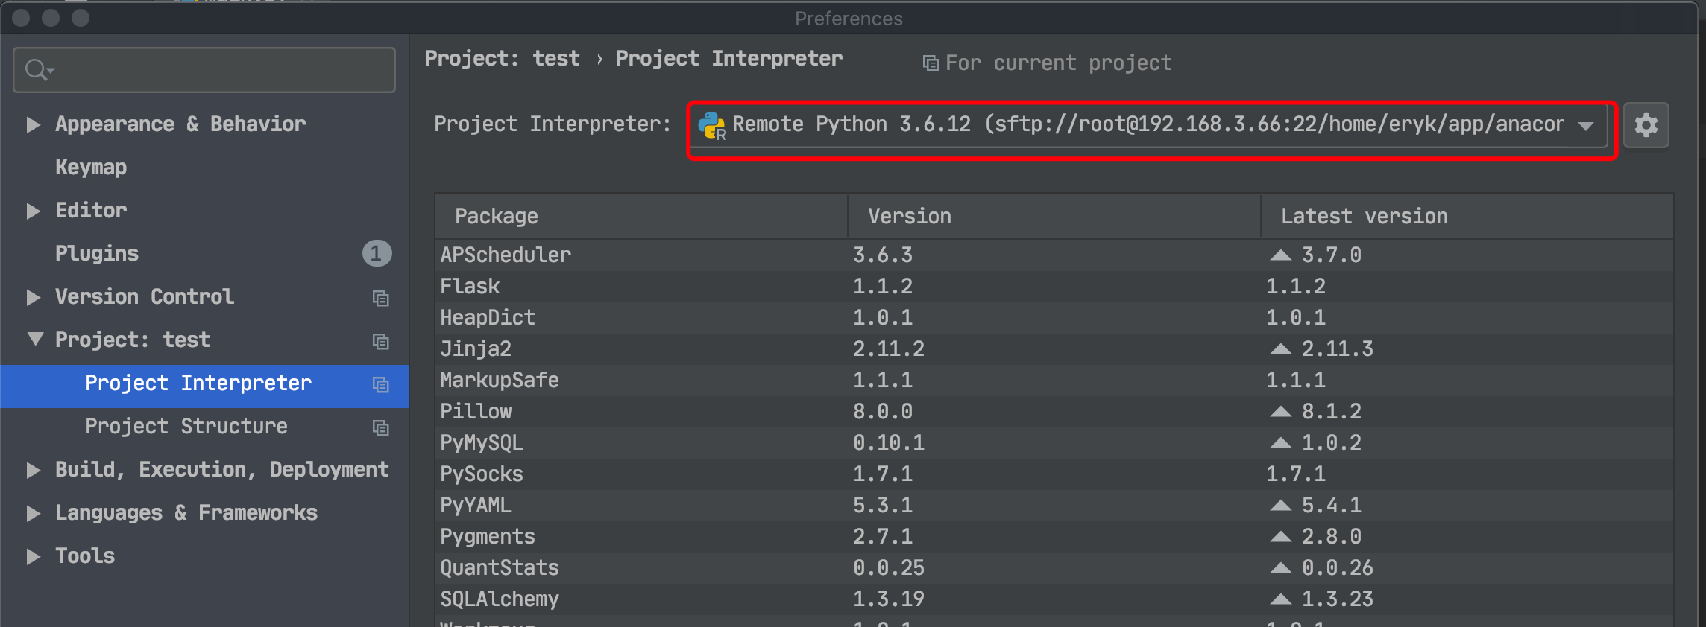The width and height of the screenshot is (1706, 627).
Task: Select the PyMySQL package row
Action: pyautogui.click(x=1054, y=443)
